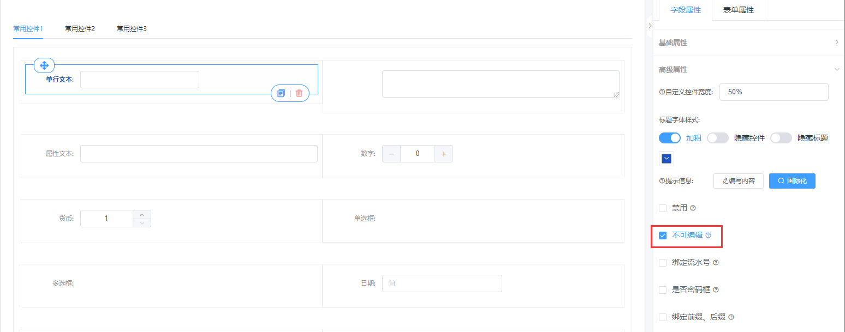Open the 表单属性 tab
This screenshot has height=332, width=845.
(739, 10)
